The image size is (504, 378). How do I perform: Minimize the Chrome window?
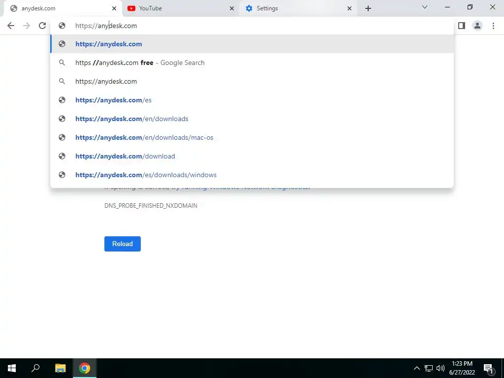pyautogui.click(x=447, y=7)
